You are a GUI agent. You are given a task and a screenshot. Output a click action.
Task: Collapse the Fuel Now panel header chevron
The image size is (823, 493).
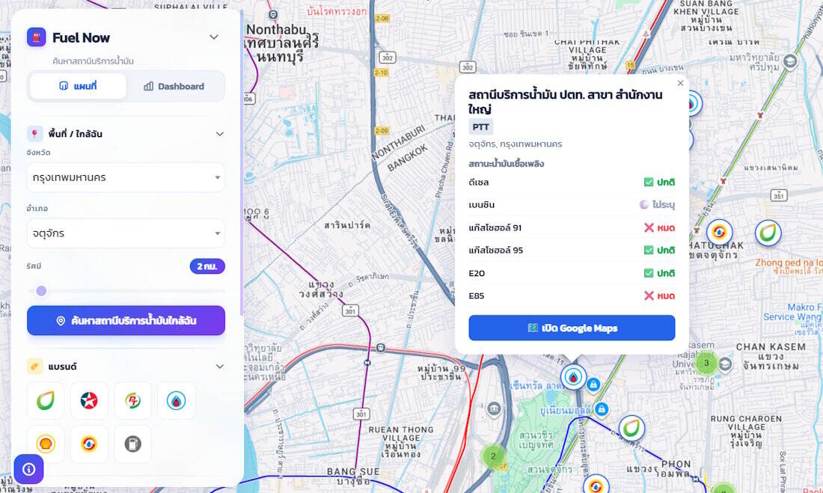coord(214,37)
